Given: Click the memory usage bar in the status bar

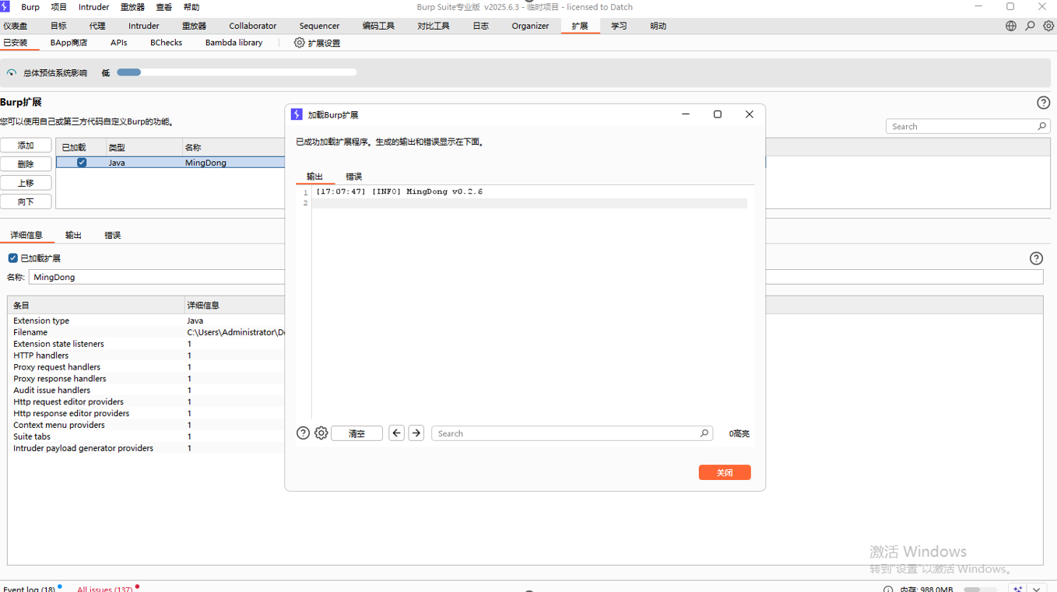Looking at the screenshot, I should pyautogui.click(x=979, y=589).
